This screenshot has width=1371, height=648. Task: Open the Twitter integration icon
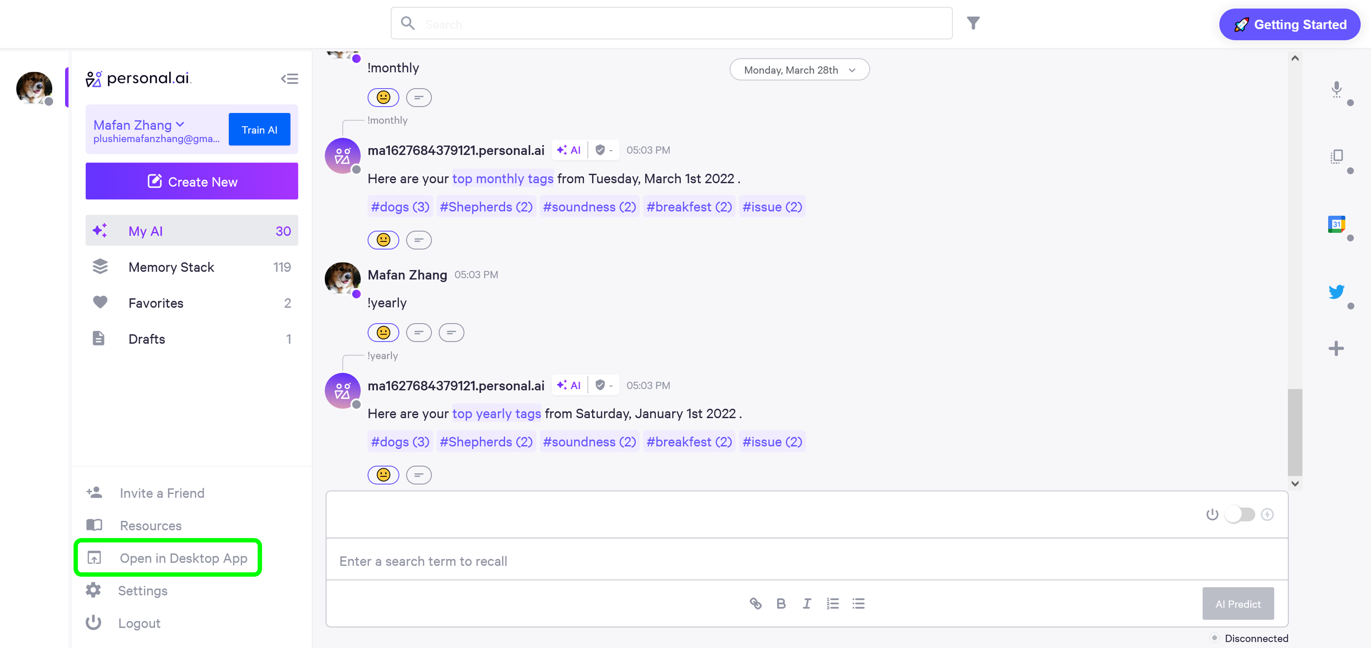pos(1336,291)
